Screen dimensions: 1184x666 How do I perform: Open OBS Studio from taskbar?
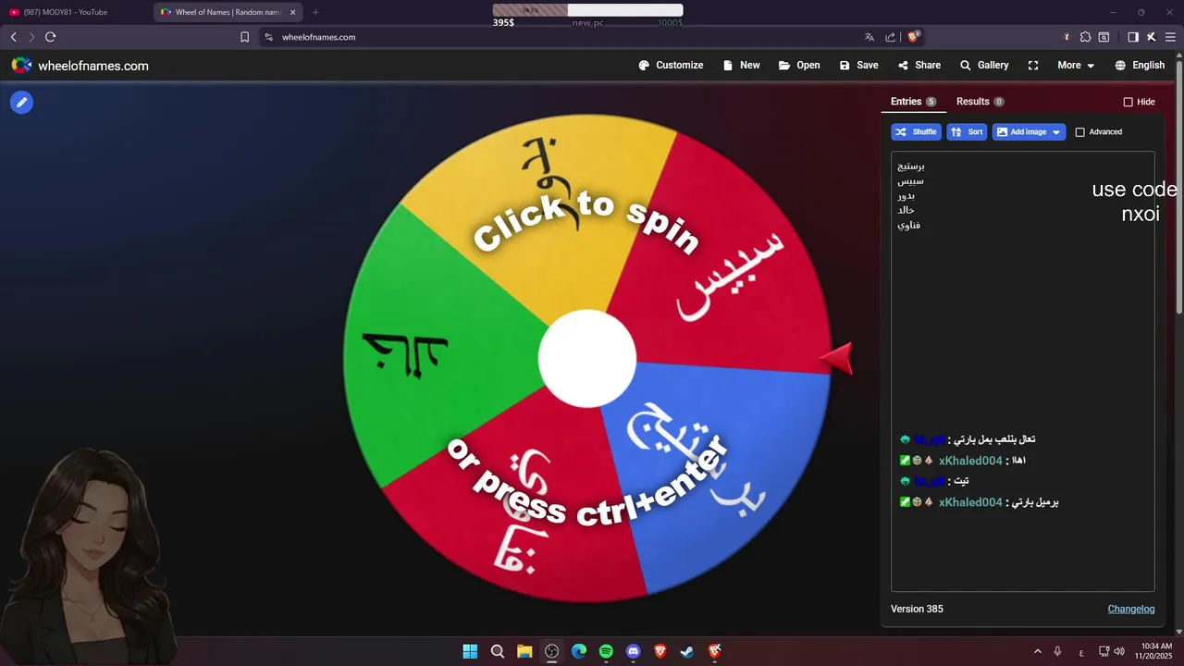pos(552,651)
